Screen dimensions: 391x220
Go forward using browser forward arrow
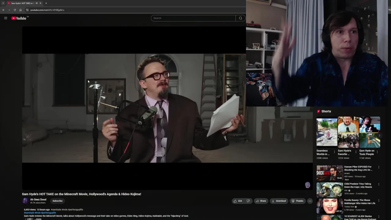pyautogui.click(x=9, y=10)
